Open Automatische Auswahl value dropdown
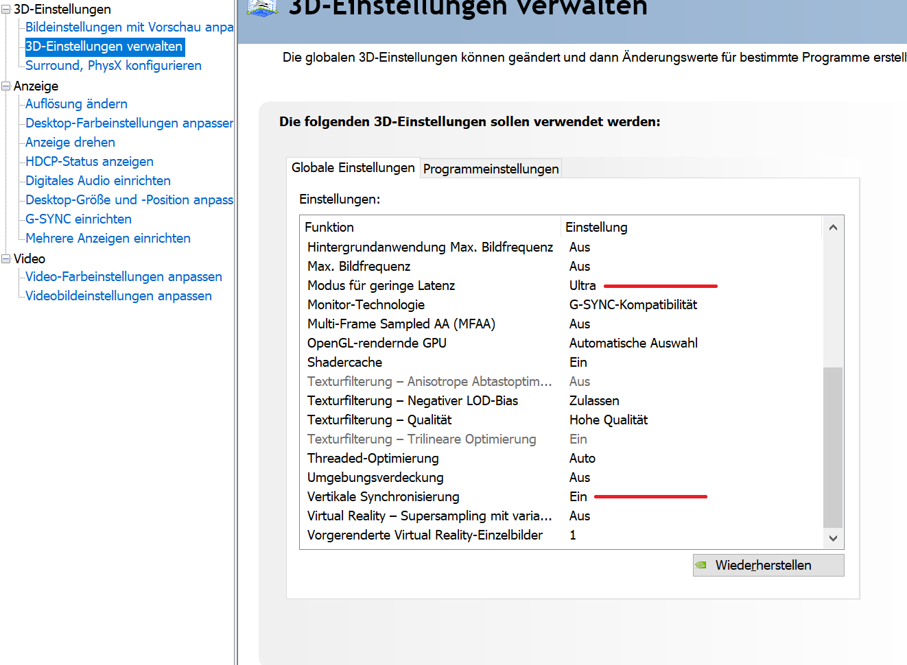 (633, 343)
